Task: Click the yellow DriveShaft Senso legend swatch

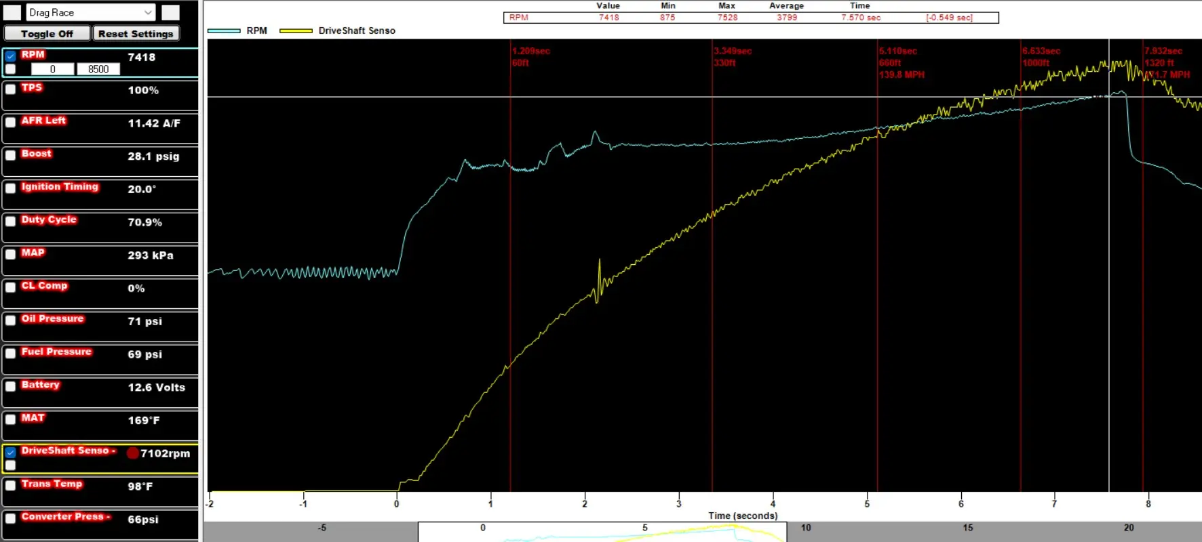Action: click(296, 30)
